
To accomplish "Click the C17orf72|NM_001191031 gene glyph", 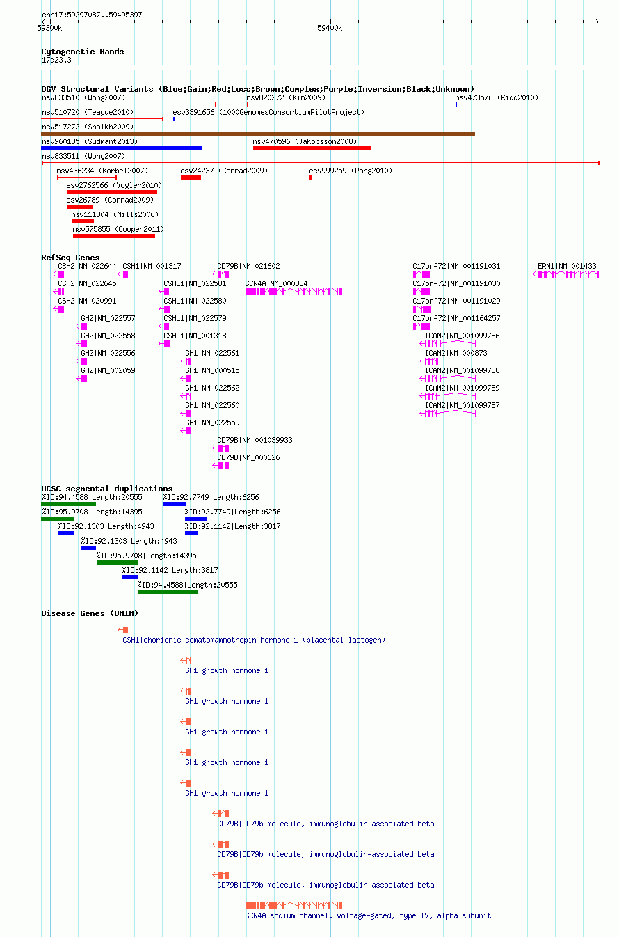I will (421, 274).
